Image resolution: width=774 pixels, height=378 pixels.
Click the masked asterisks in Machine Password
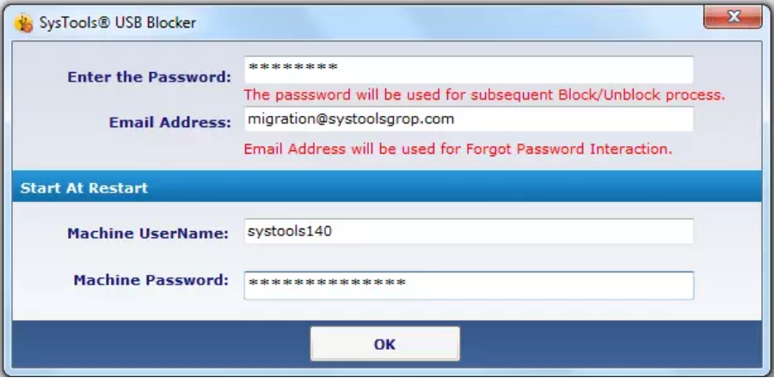click(x=327, y=283)
